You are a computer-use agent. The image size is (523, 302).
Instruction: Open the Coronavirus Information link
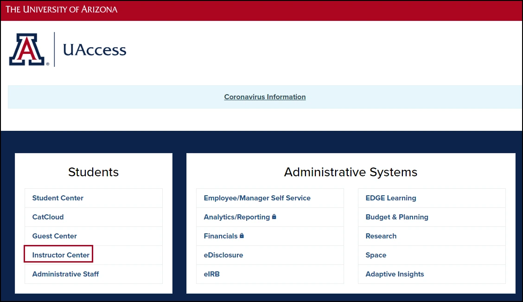[265, 97]
